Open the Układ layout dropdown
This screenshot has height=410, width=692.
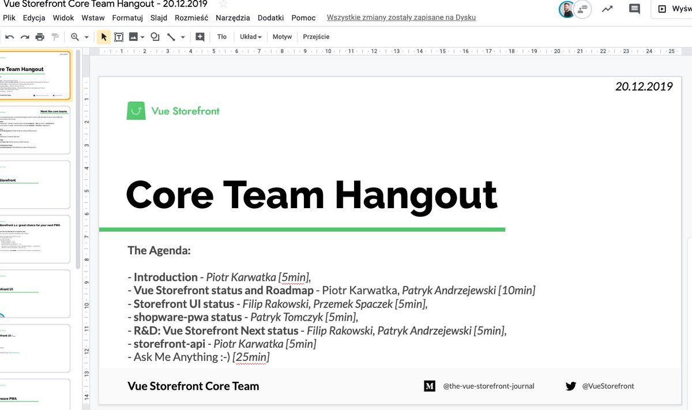250,37
